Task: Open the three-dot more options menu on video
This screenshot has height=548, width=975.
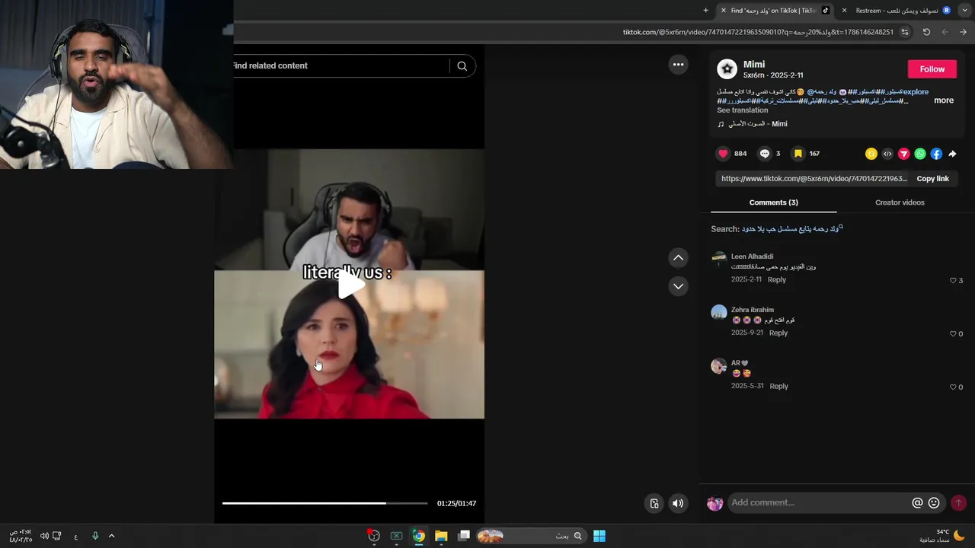Action: point(678,65)
